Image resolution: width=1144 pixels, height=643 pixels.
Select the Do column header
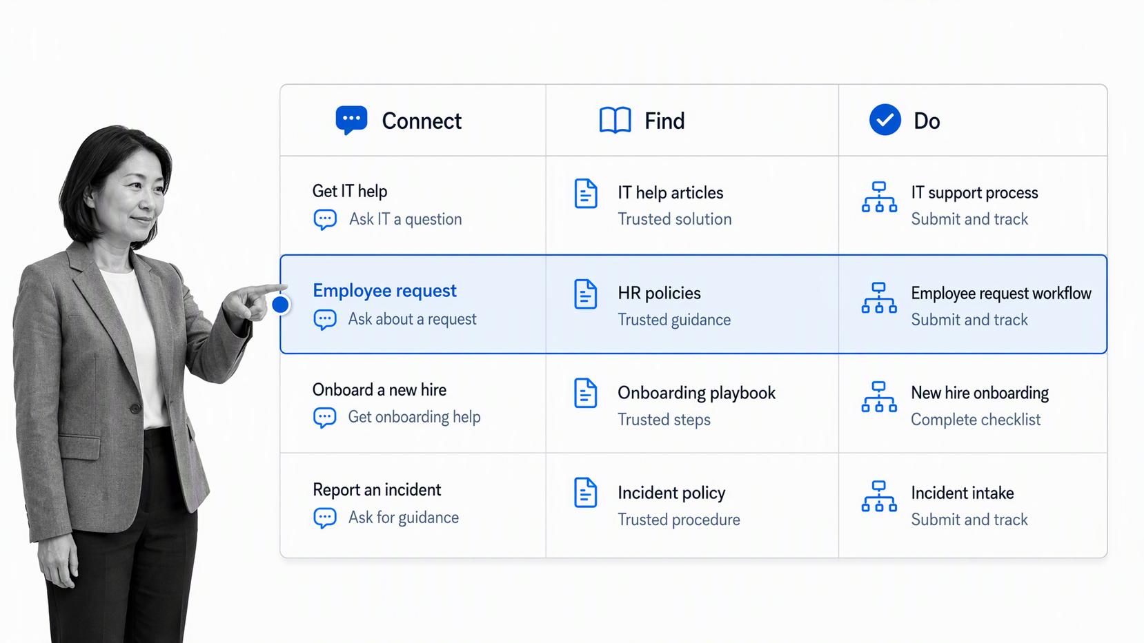coord(973,121)
